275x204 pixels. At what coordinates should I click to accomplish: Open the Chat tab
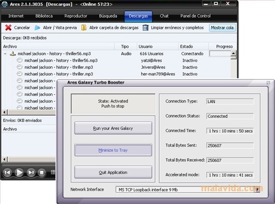pyautogui.click(x=164, y=16)
